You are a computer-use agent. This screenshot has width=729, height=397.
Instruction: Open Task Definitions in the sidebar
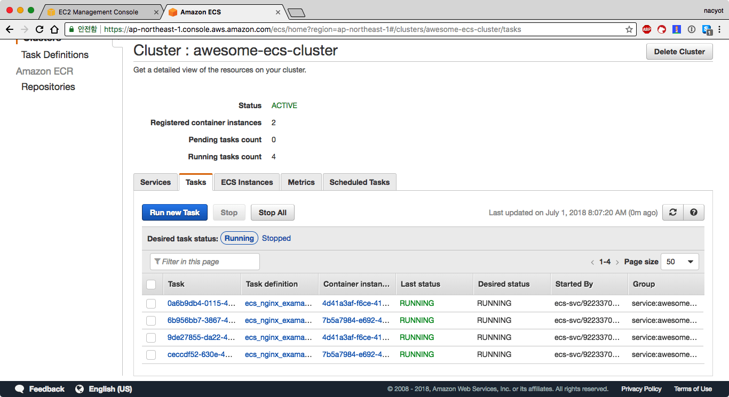55,55
